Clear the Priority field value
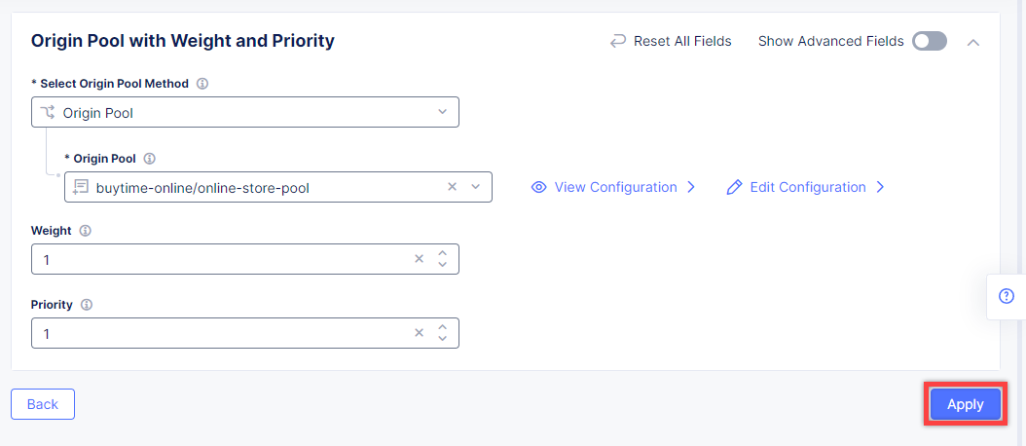This screenshot has width=1026, height=446. click(419, 333)
